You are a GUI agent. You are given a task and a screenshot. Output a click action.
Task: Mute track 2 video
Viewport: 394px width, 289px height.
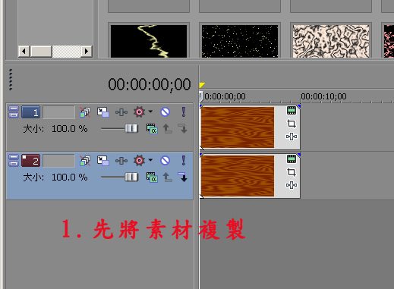click(x=165, y=160)
